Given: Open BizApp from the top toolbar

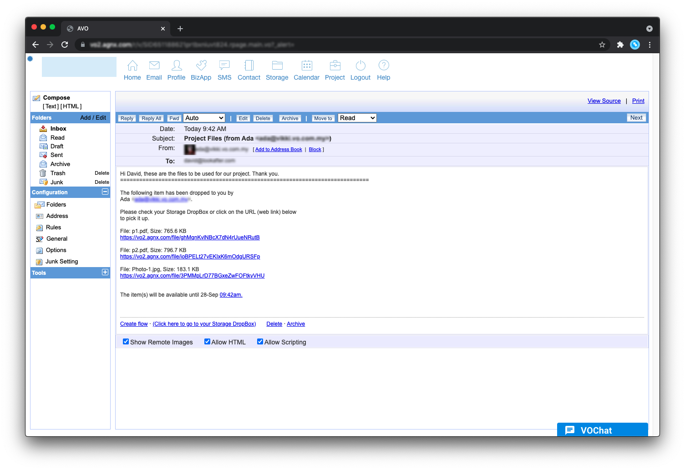Looking at the screenshot, I should tap(201, 66).
